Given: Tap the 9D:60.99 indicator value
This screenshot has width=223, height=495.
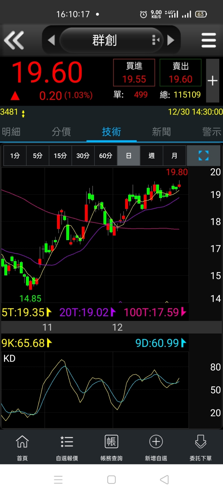Looking at the screenshot, I should coord(161,343).
